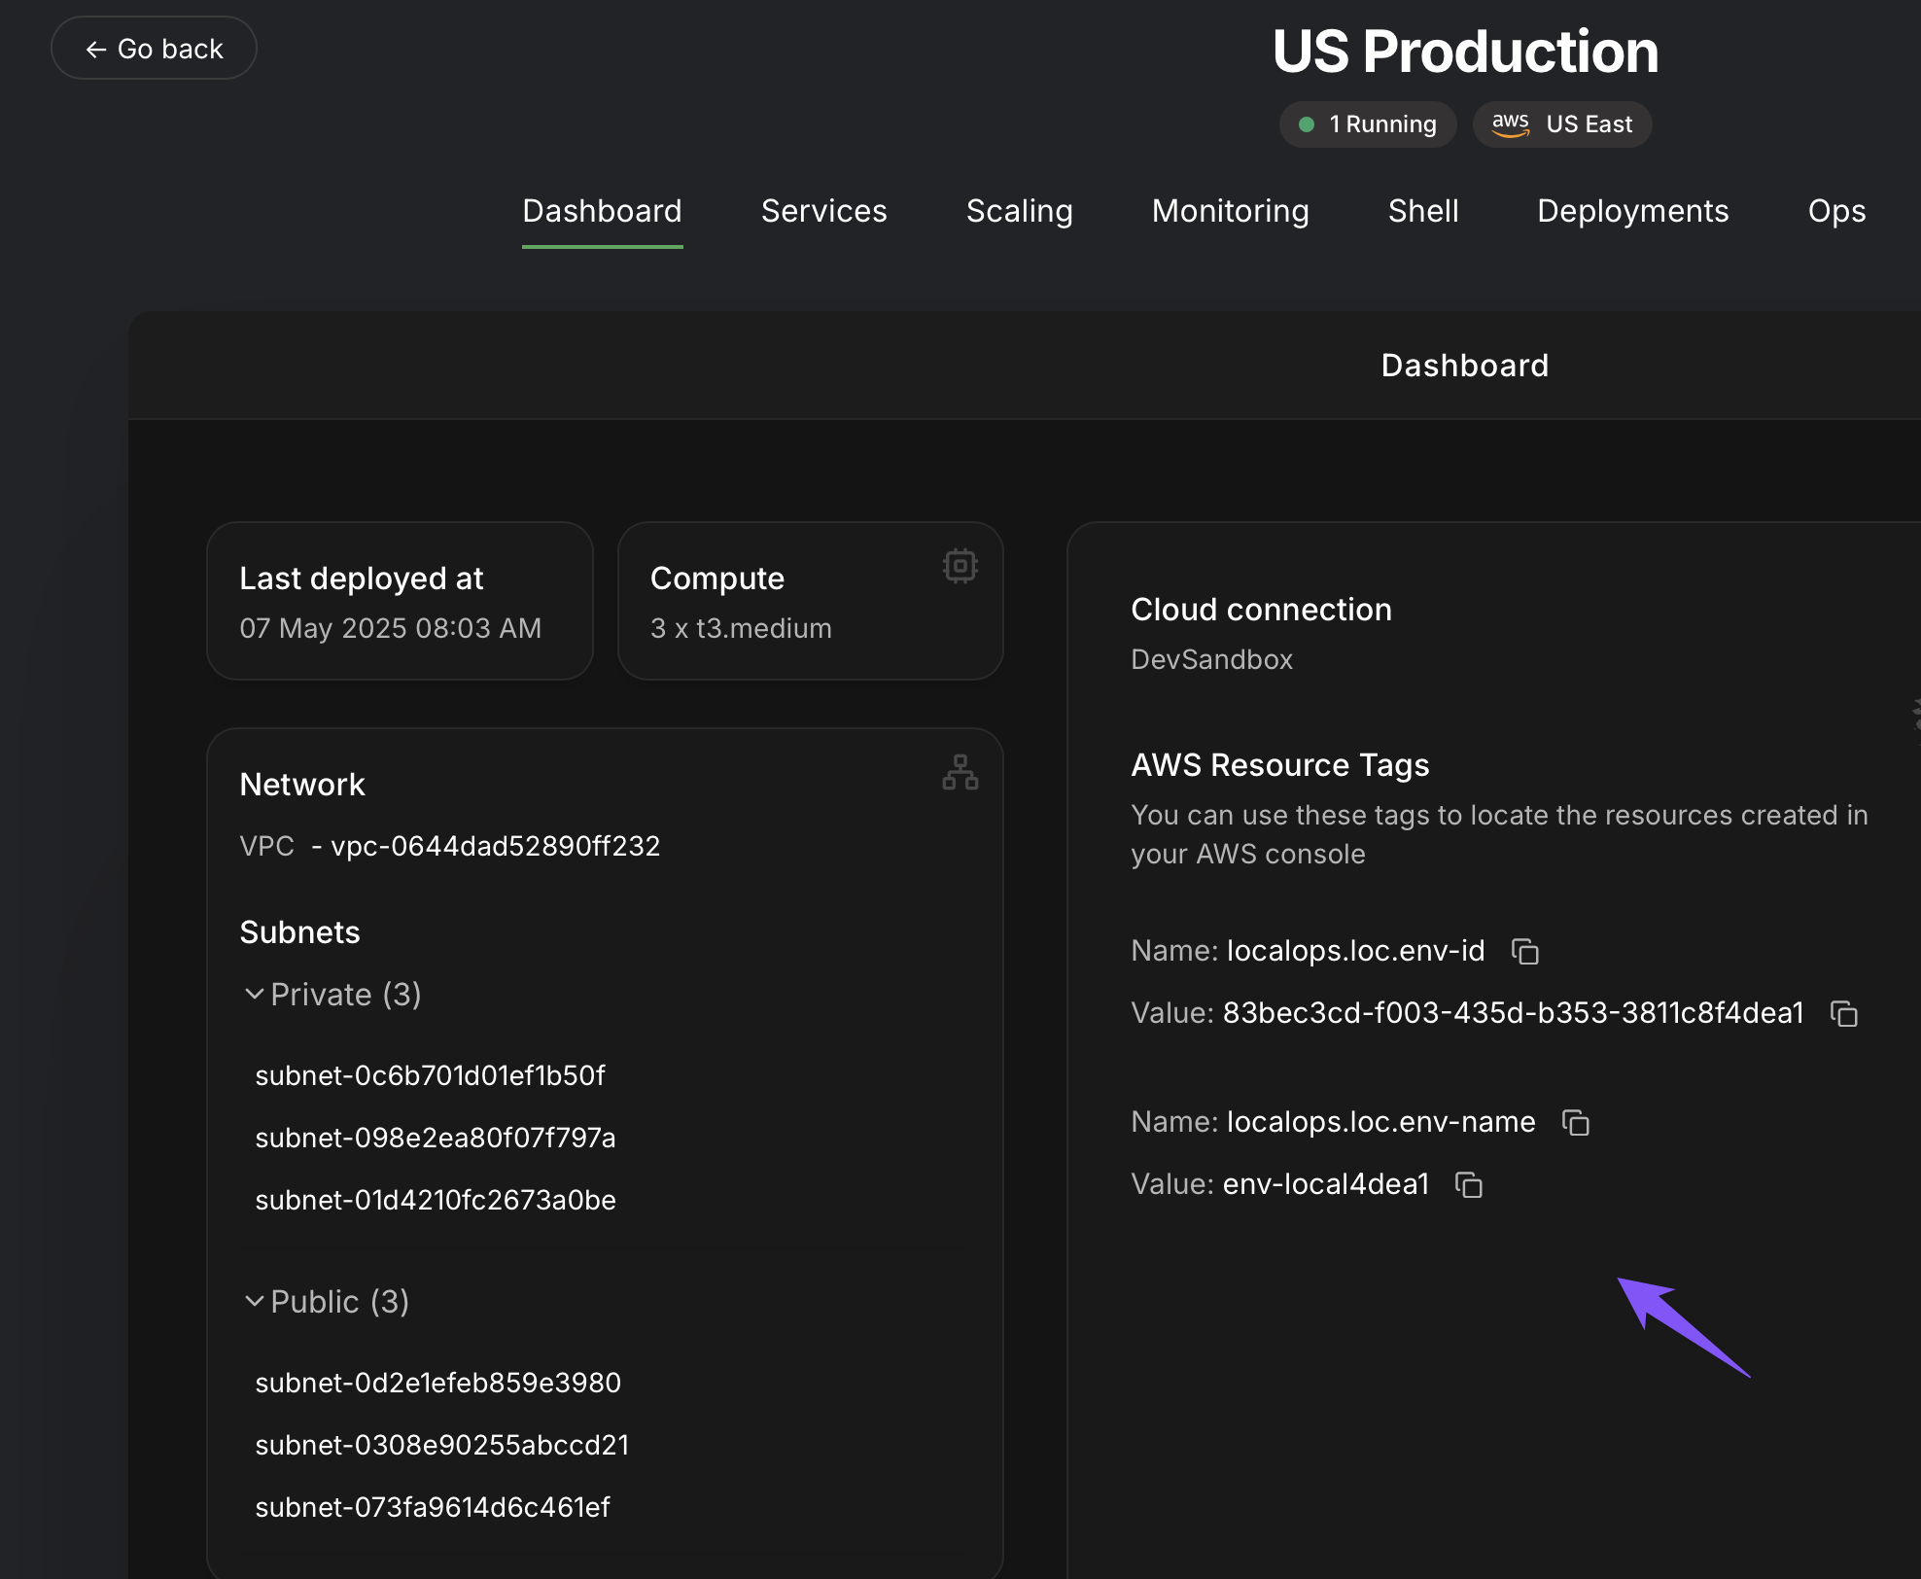The width and height of the screenshot is (1921, 1579).
Task: Go to the Shell tab
Action: [1422, 211]
